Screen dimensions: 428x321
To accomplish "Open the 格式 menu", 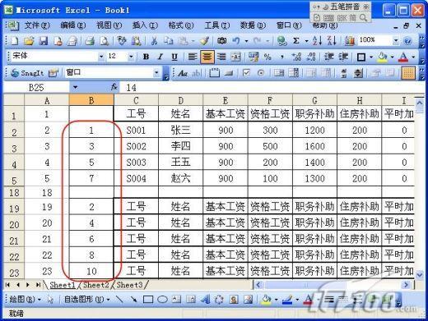I will click(x=180, y=25).
